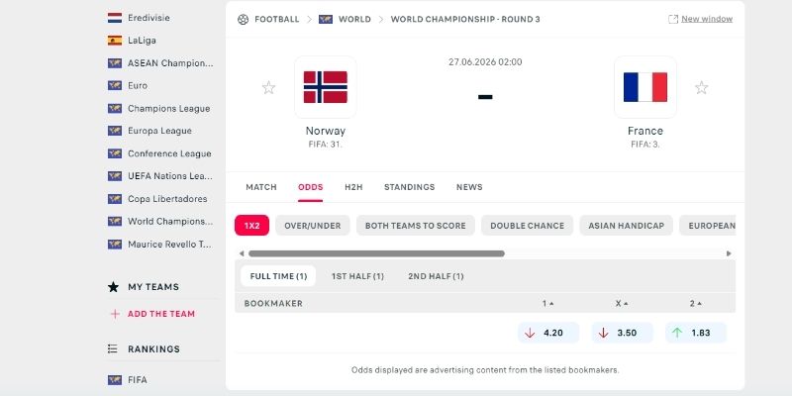This screenshot has width=792, height=396.
Task: Click the horizontal scrollbar under odds types
Action: pyautogui.click(x=376, y=253)
